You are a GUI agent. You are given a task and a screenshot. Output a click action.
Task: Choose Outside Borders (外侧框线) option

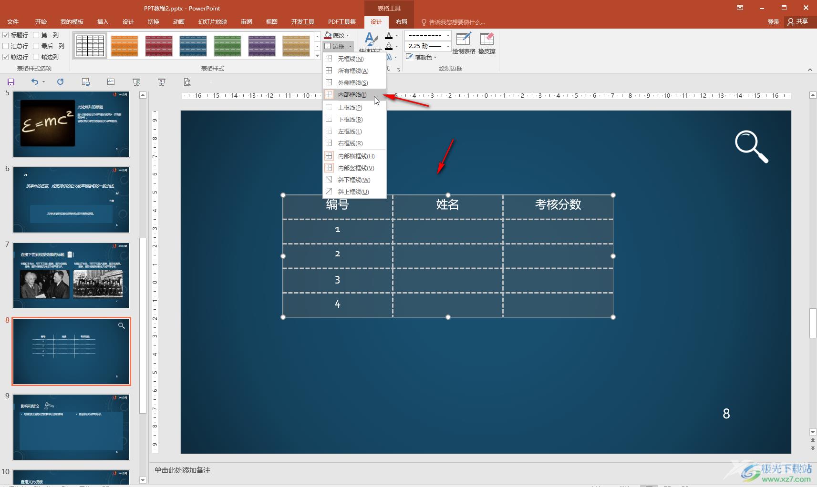coord(354,82)
